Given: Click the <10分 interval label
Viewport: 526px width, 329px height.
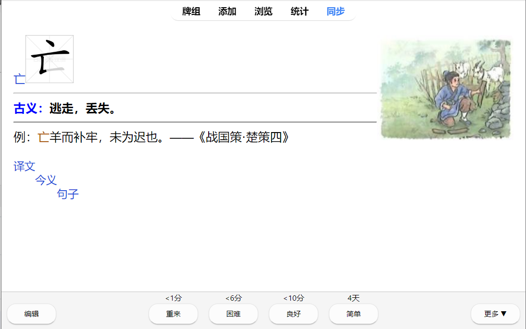Looking at the screenshot, I should click(293, 298).
